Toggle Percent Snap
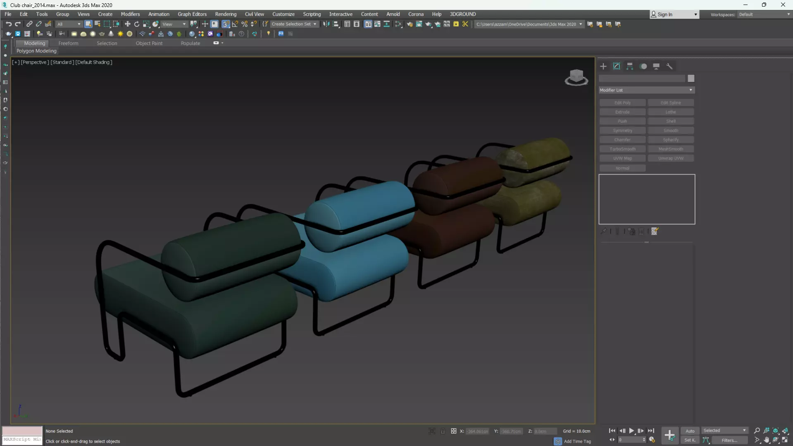Screen dimensions: 793x446 tap(245, 24)
